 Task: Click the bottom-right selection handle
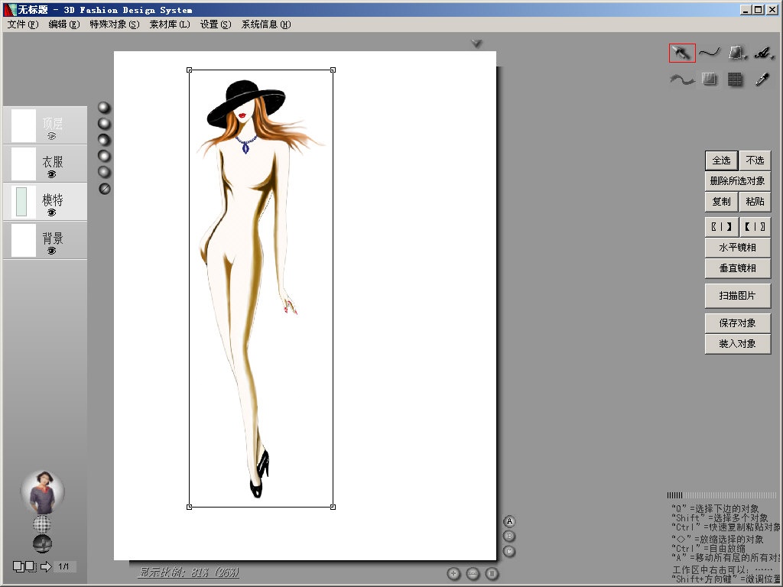point(333,508)
